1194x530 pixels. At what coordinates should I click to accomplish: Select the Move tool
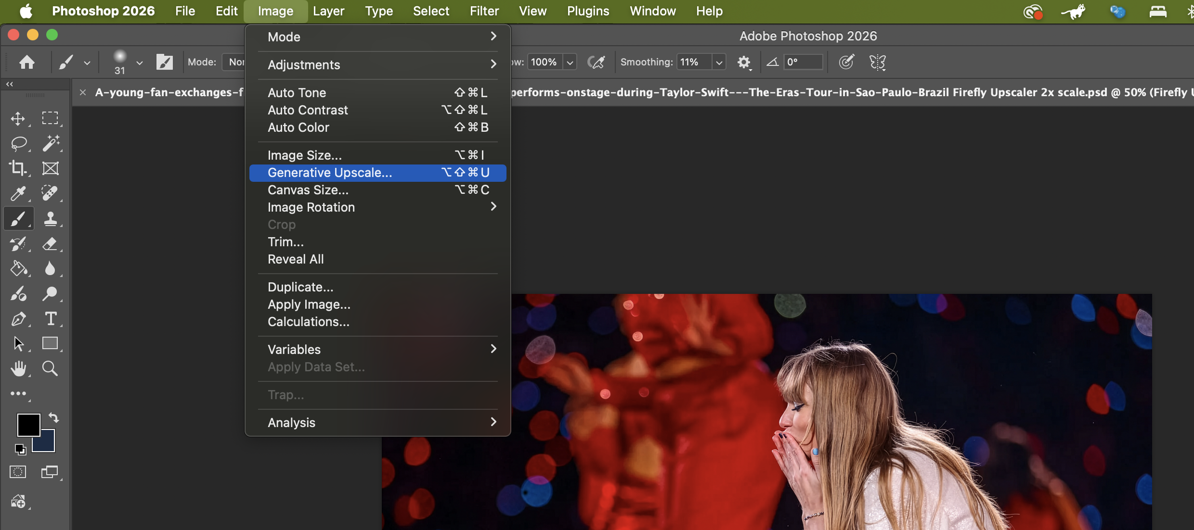tap(18, 118)
